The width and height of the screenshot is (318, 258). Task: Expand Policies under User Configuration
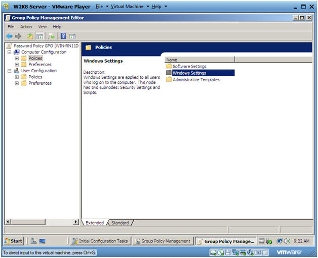17,77
